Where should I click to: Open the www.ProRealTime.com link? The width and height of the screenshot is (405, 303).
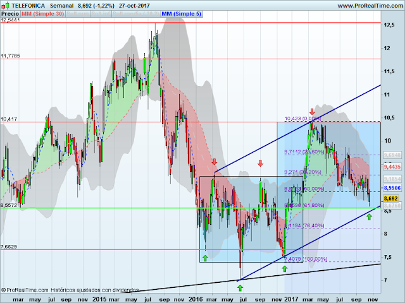[371, 6]
